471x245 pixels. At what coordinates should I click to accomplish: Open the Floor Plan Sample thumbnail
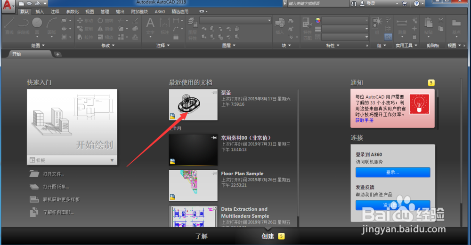193,186
